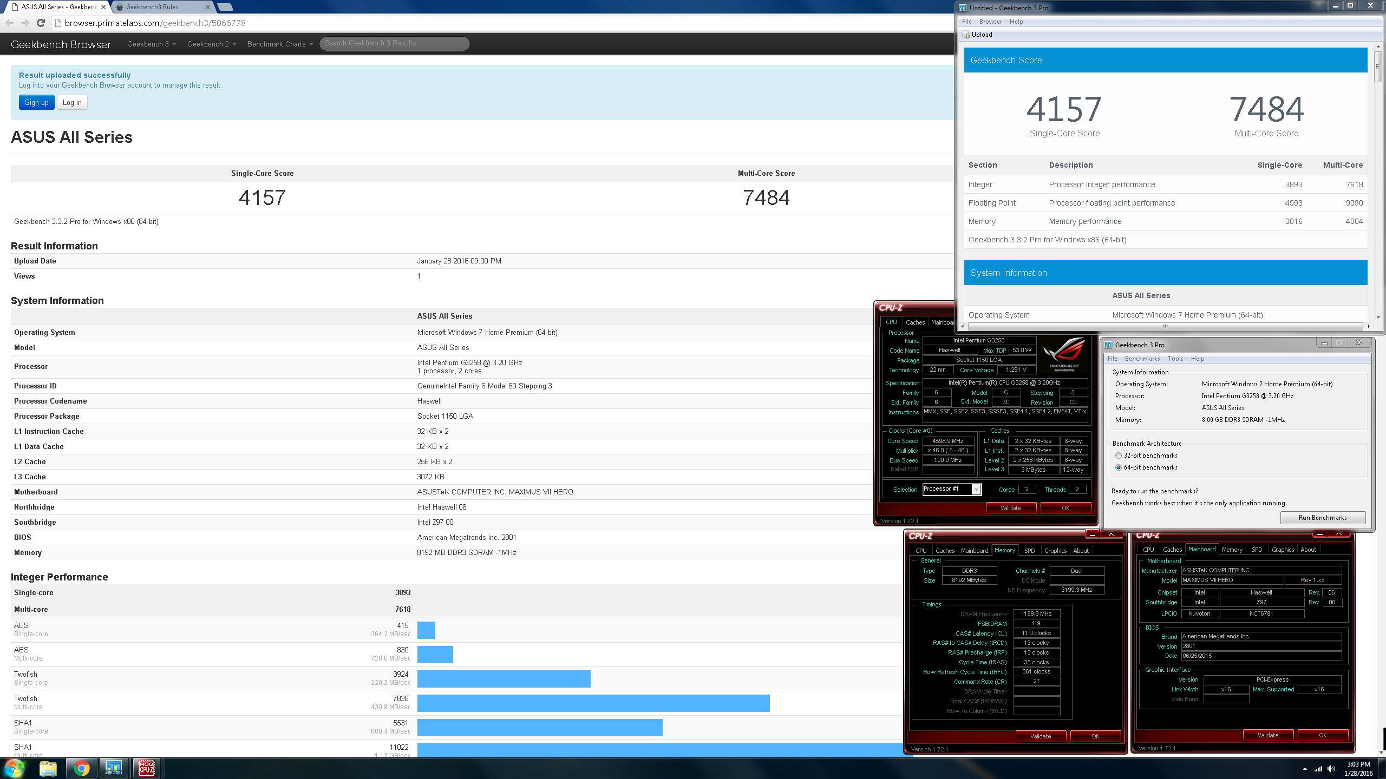The width and height of the screenshot is (1386, 779).
Task: Click the browser address bar URL
Action: (155, 23)
